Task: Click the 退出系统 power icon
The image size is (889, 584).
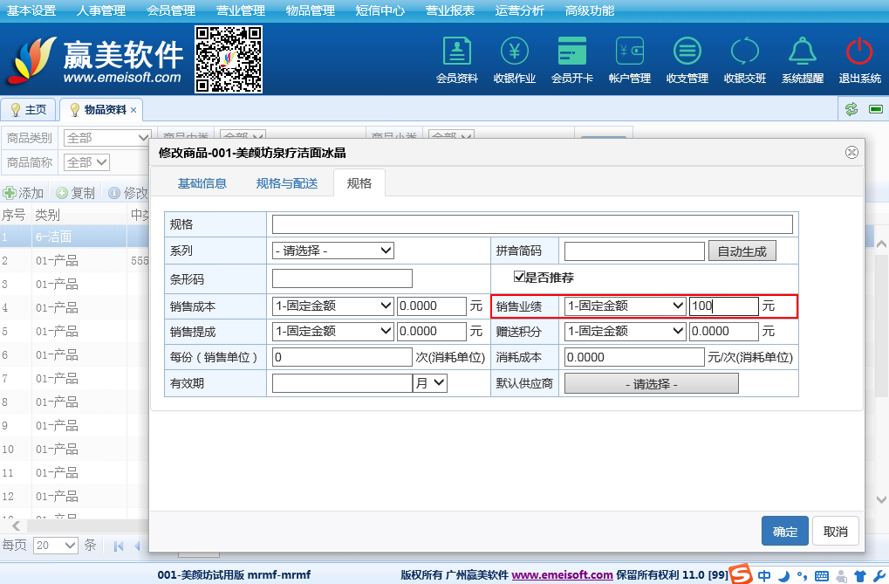Action: pyautogui.click(x=859, y=52)
